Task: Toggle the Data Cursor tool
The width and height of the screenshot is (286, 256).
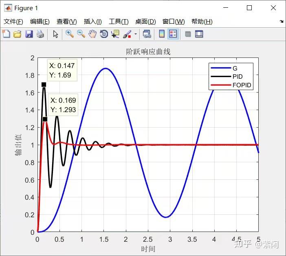Action: pos(115,34)
